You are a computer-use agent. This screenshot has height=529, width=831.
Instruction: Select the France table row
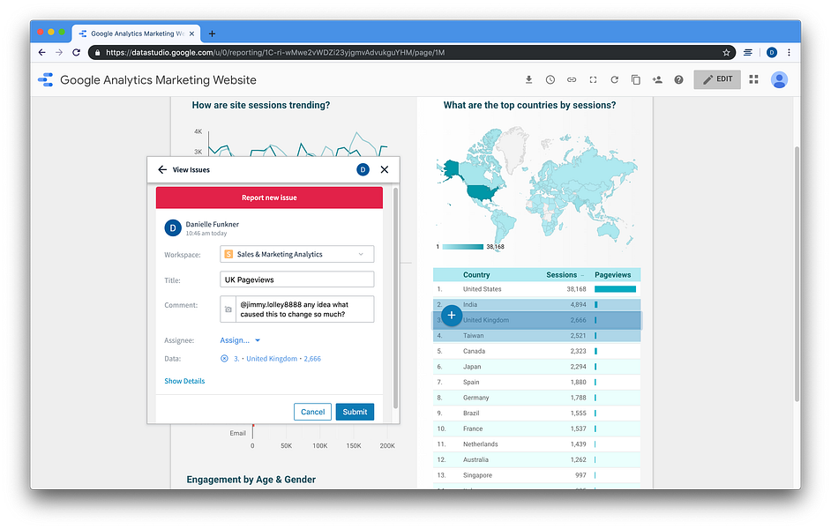[537, 428]
